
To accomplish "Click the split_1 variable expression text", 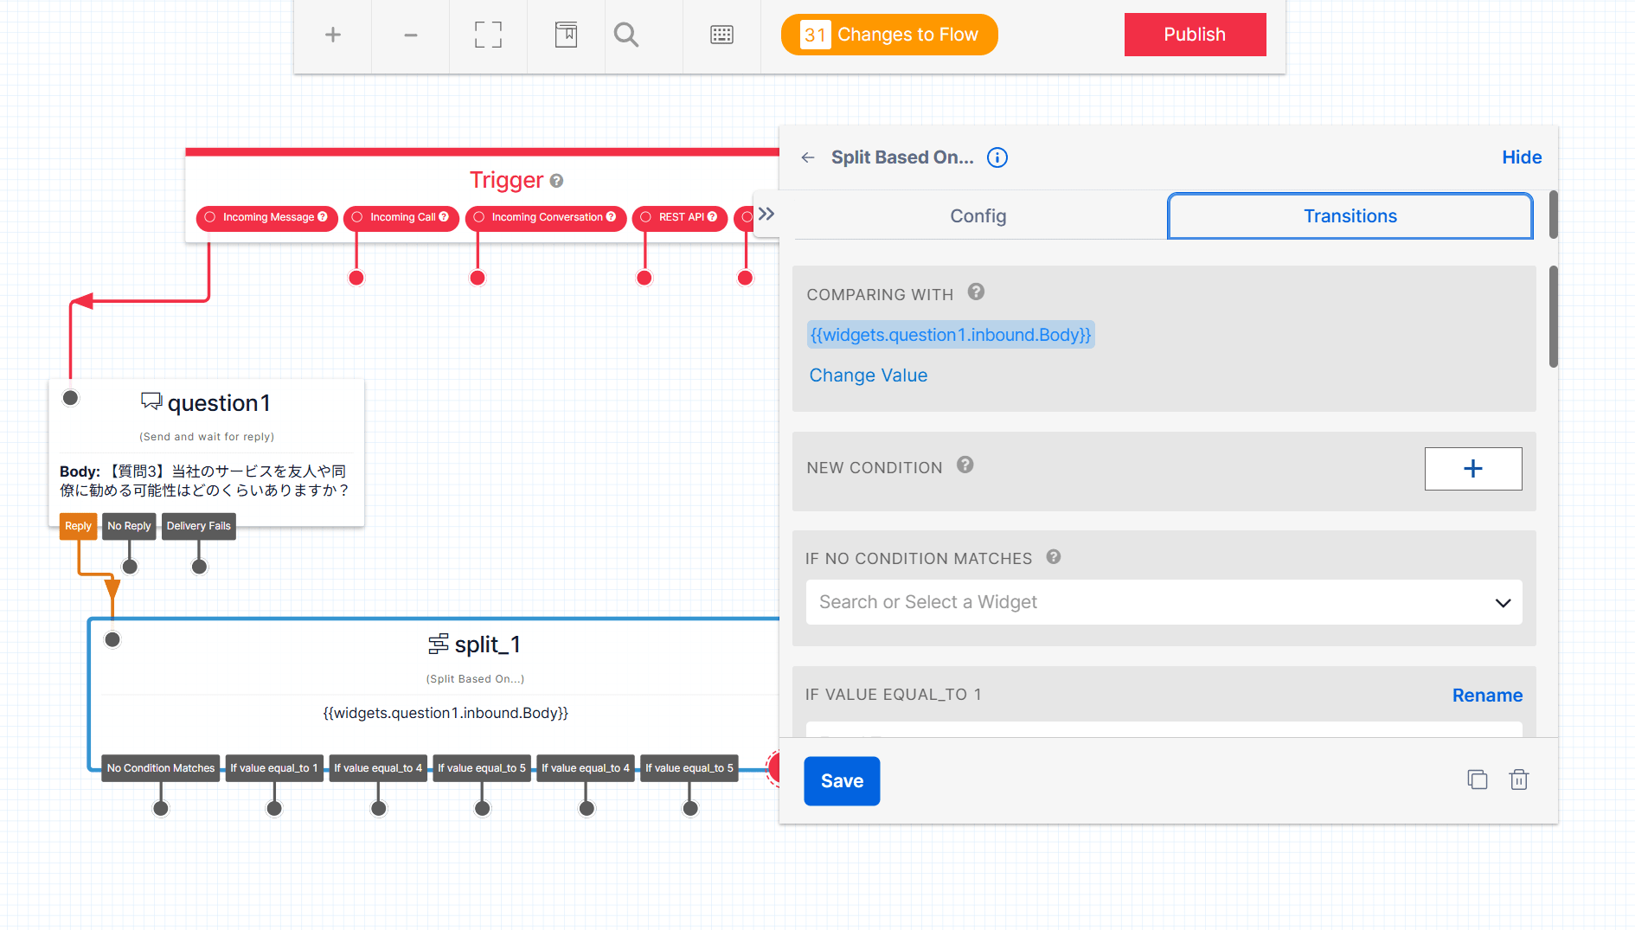I will pos(446,713).
